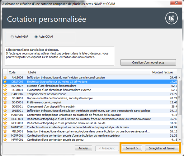Toggle favorite star for EGFA007
The height and width of the screenshot is (156, 184).
click(x=5, y=86)
